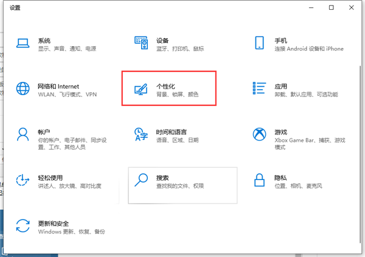365x257 pixels.
Task: Click the Apps (应用) list icon
Action: click(x=260, y=90)
